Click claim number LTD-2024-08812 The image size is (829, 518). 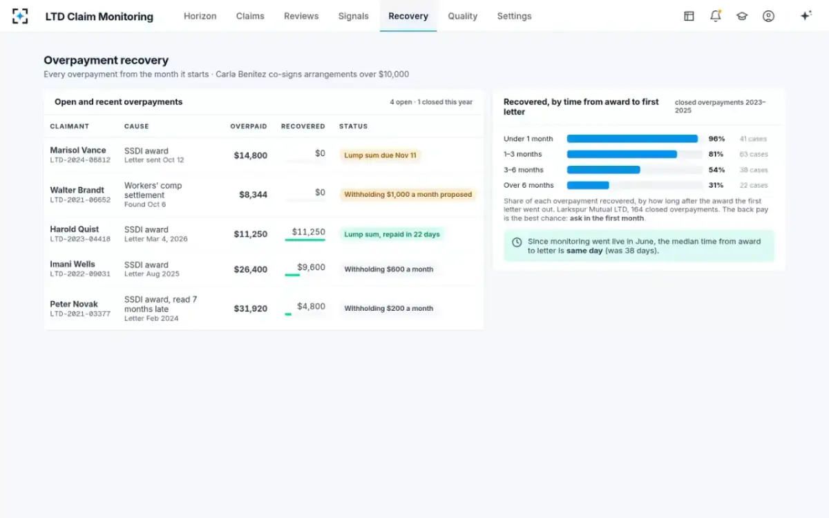pyautogui.click(x=80, y=160)
